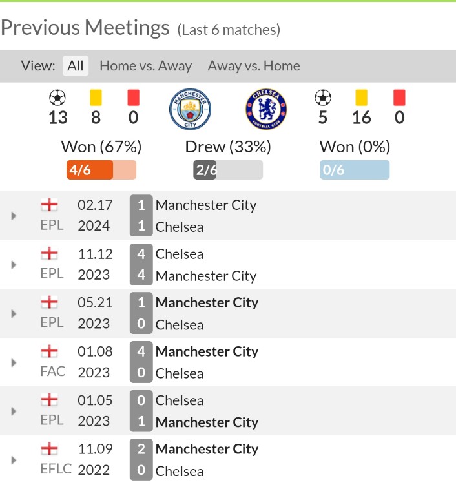456x498 pixels.
Task: Switch view to Away vs. Home
Action: [x=254, y=66]
